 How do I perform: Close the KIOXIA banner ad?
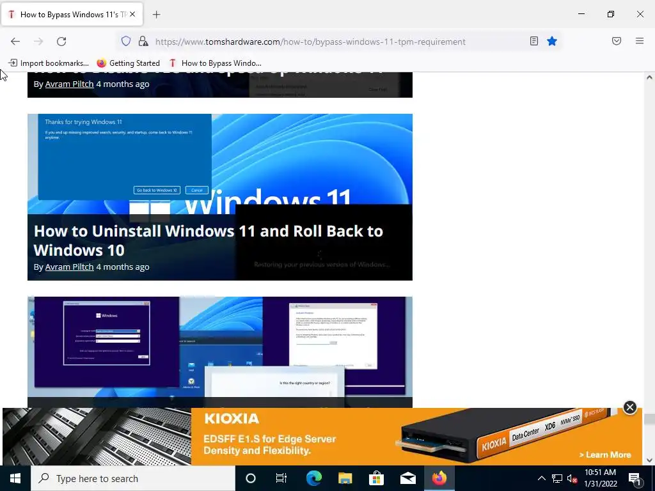click(x=630, y=407)
